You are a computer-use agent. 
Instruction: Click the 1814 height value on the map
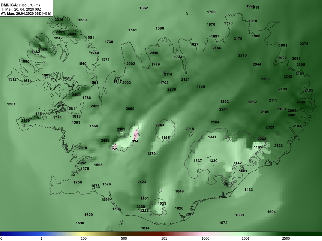click(x=145, y=228)
